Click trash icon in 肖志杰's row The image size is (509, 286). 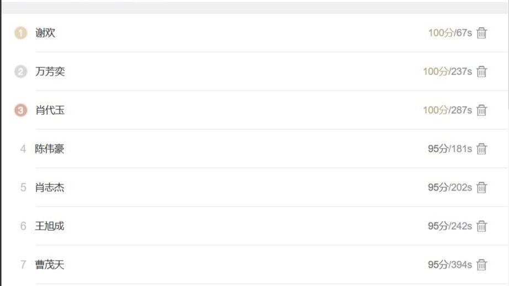pos(482,188)
